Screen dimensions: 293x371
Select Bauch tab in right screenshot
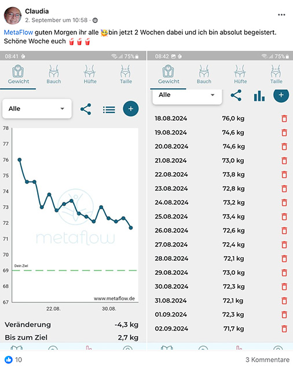[x=204, y=75]
